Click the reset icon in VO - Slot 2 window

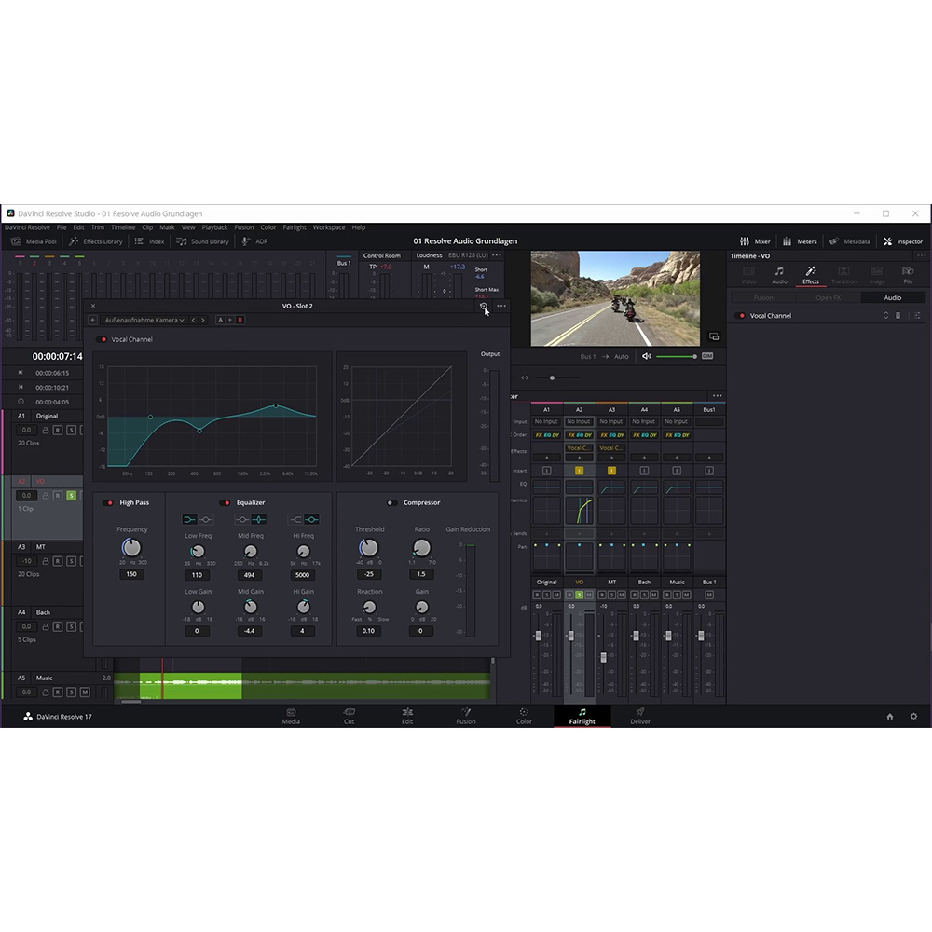pos(483,306)
